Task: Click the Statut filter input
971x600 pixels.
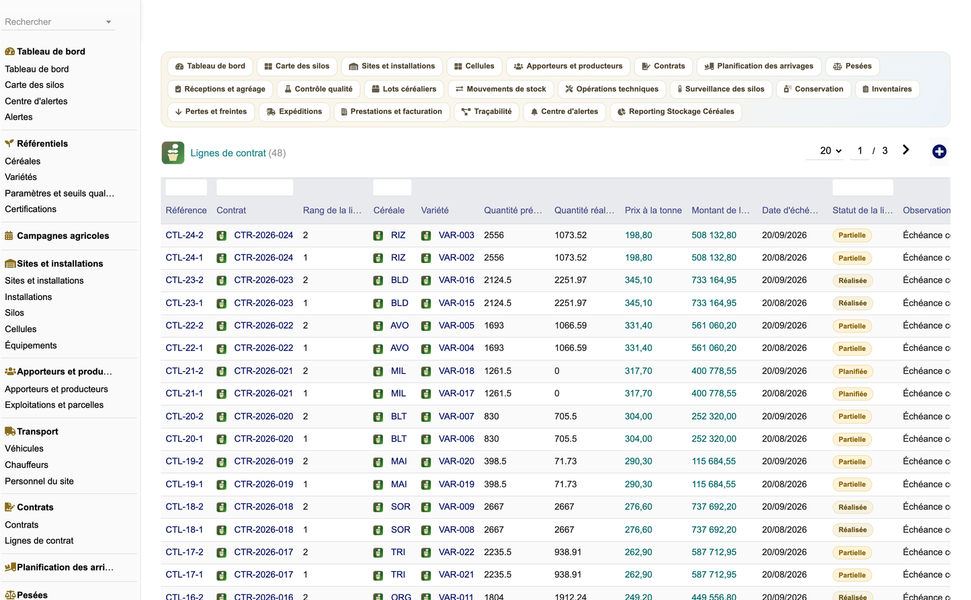Action: click(863, 188)
